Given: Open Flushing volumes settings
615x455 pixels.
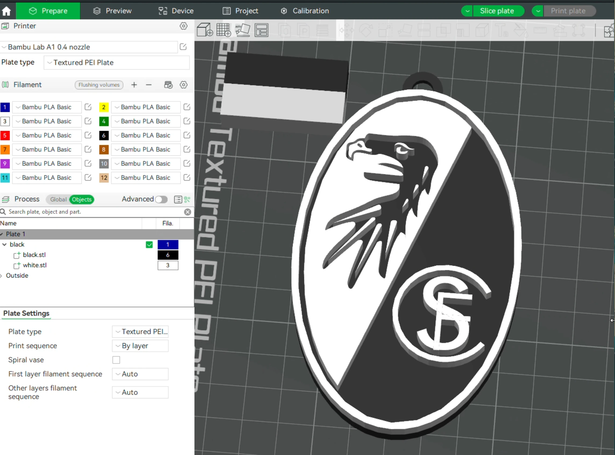Looking at the screenshot, I should (99, 85).
